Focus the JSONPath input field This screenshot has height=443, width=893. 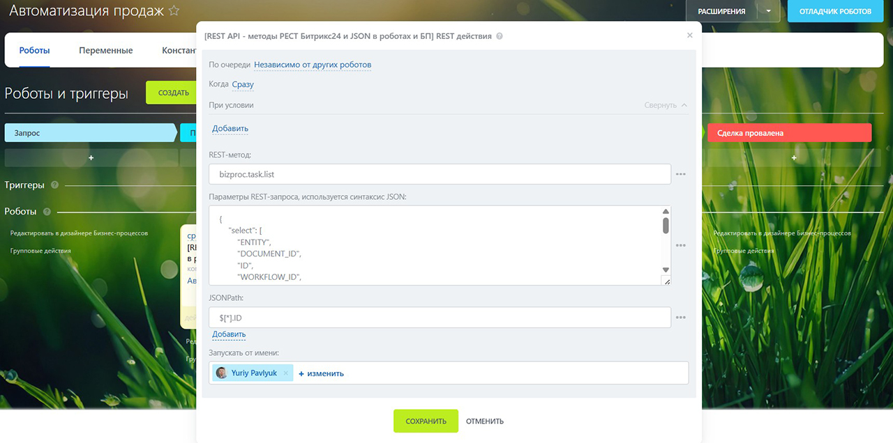[440, 318]
